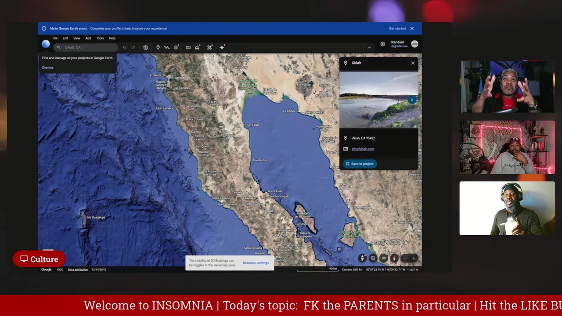Click the Ukiah, CA 95482 address text

(363, 138)
